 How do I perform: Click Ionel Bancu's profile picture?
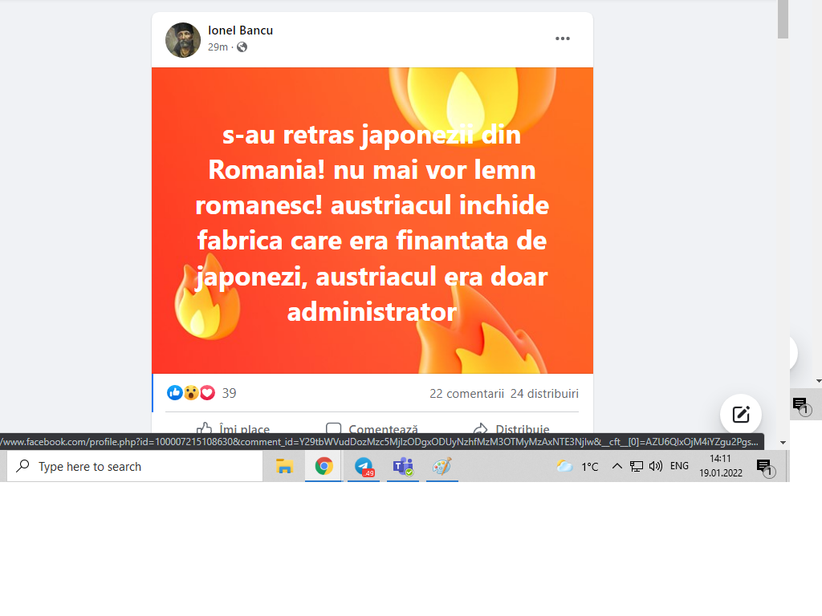pyautogui.click(x=183, y=39)
